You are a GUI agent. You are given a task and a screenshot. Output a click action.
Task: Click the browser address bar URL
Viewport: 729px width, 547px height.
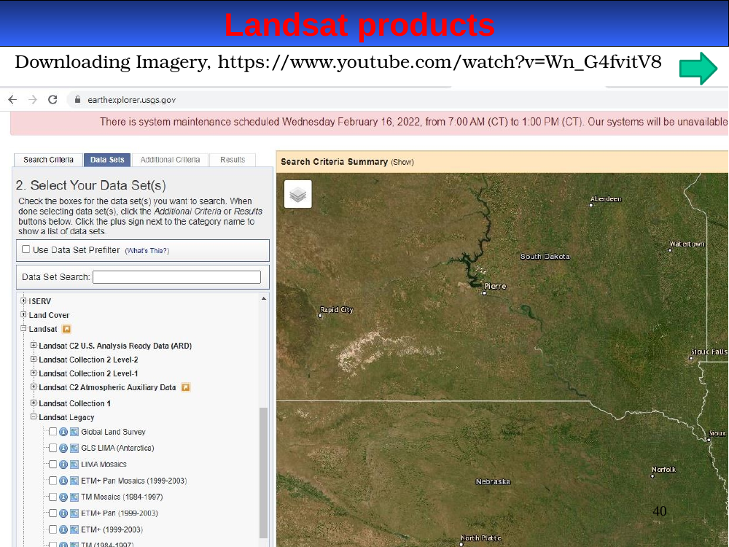pos(131,100)
